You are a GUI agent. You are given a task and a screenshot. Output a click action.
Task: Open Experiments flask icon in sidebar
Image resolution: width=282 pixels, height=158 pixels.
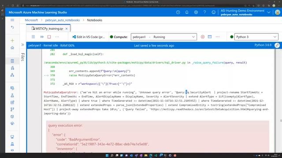pos(12,95)
